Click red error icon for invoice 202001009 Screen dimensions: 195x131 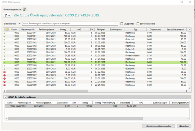pyautogui.click(x=4, y=85)
